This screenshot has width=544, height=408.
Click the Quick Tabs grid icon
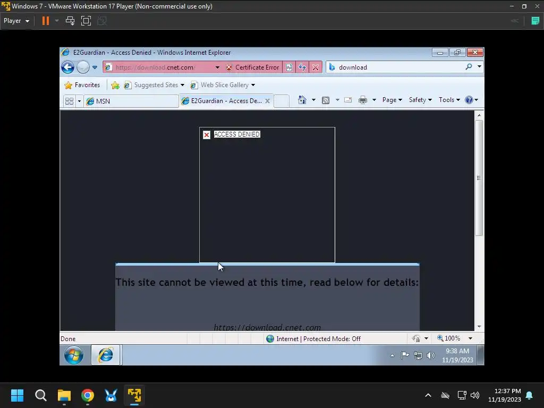(70, 101)
